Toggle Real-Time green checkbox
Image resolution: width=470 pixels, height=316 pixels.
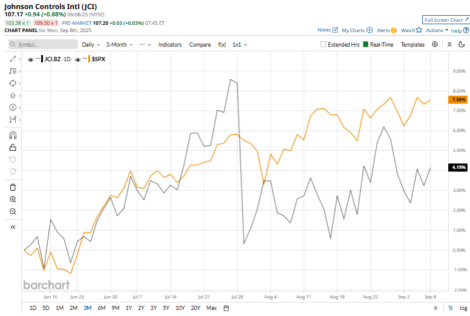coord(365,44)
